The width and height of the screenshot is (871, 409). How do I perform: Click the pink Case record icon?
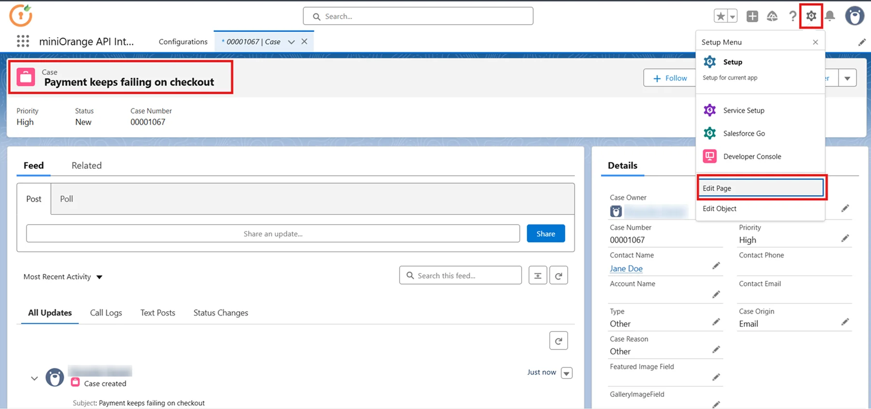(x=26, y=77)
